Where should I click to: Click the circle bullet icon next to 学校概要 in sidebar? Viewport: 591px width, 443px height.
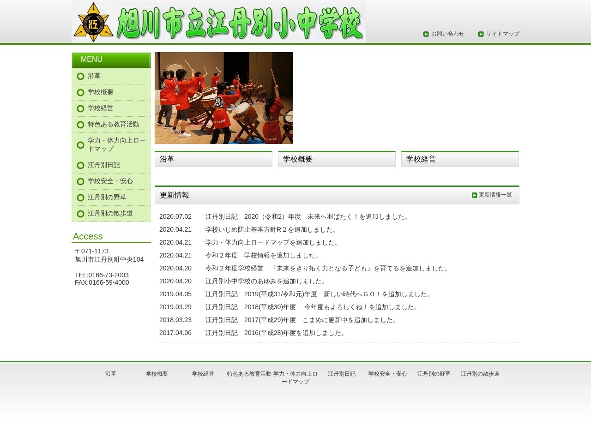(80, 92)
